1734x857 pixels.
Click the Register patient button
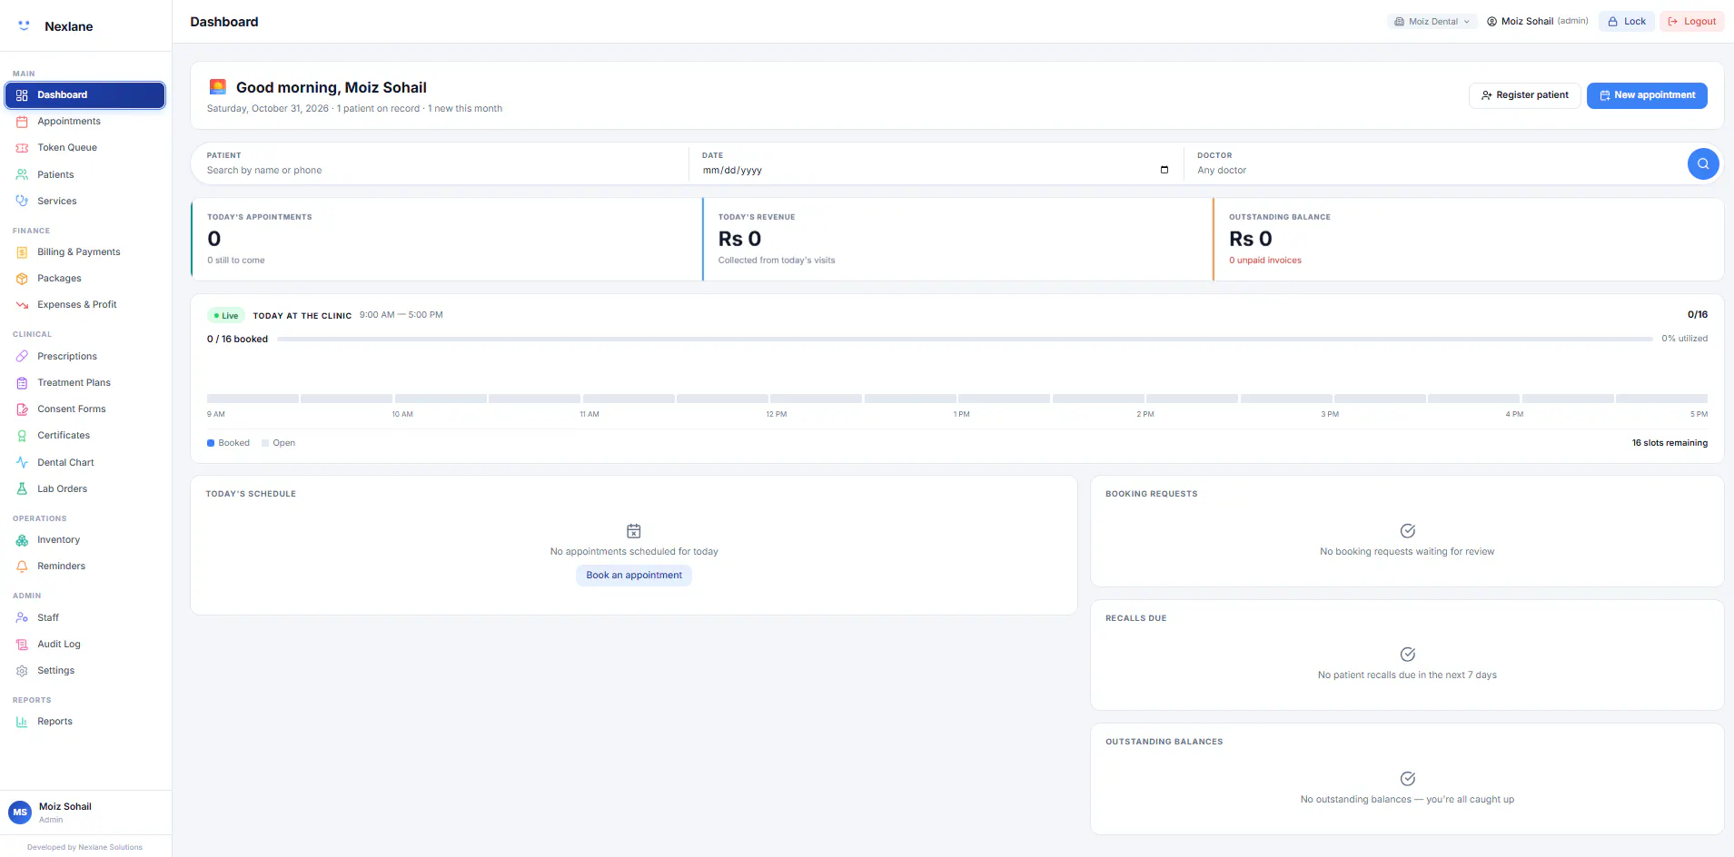pyautogui.click(x=1525, y=95)
